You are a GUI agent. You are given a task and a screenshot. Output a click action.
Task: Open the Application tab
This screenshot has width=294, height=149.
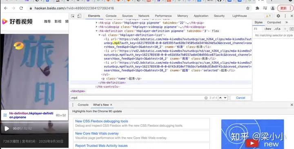tap(201, 16)
